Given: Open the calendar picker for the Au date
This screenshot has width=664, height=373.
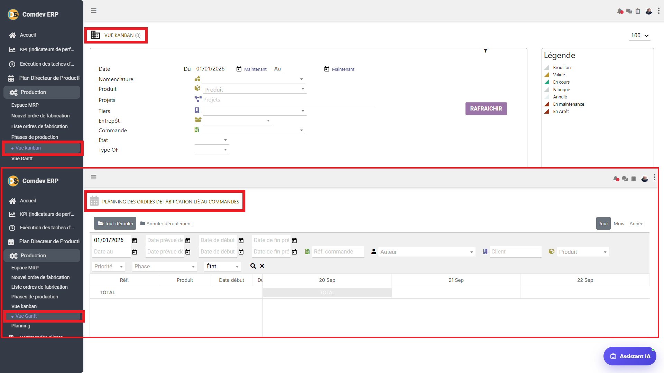Looking at the screenshot, I should pyautogui.click(x=327, y=69).
